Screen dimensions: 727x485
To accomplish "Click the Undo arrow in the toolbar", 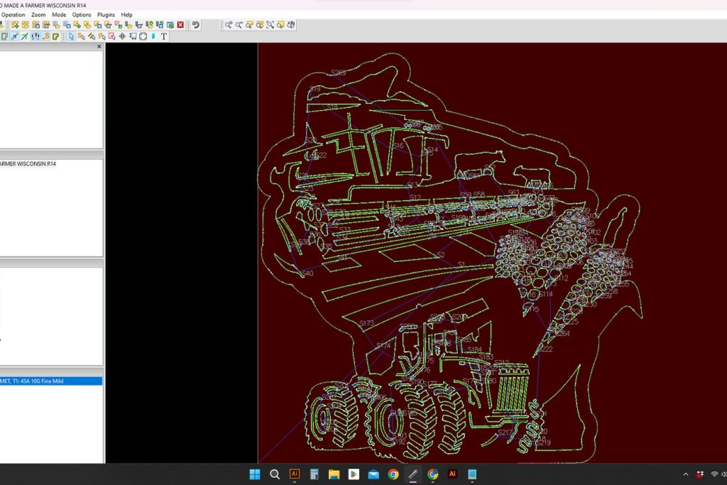I will point(195,25).
